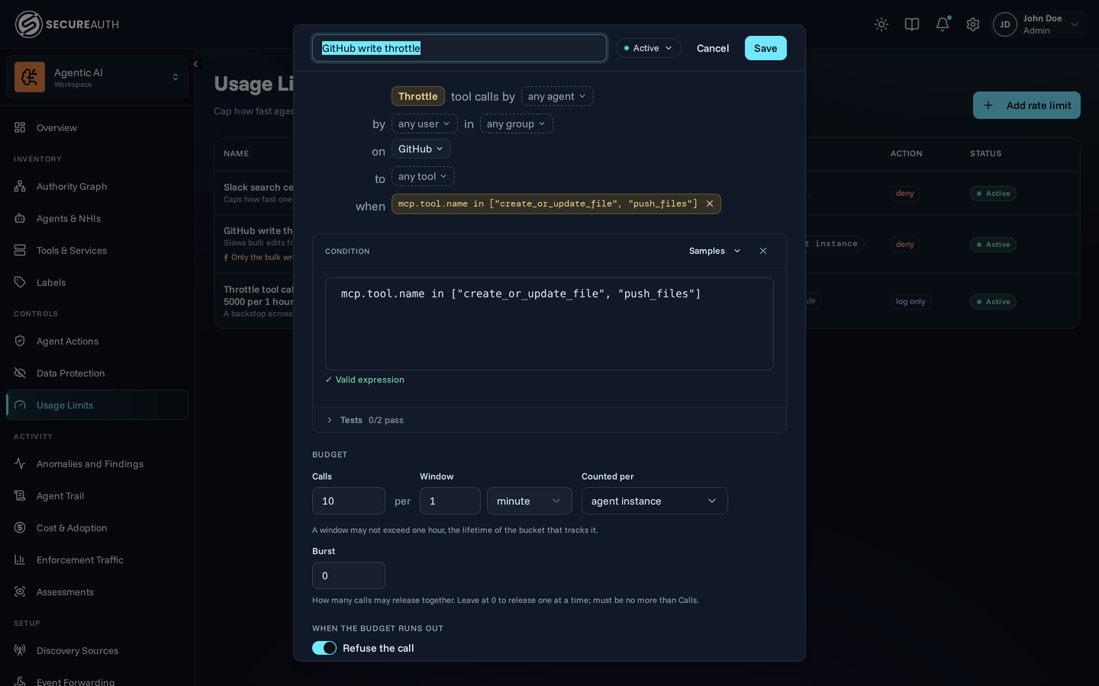Open the Samples dropdown
This screenshot has height=686, width=1099.
pyautogui.click(x=714, y=251)
